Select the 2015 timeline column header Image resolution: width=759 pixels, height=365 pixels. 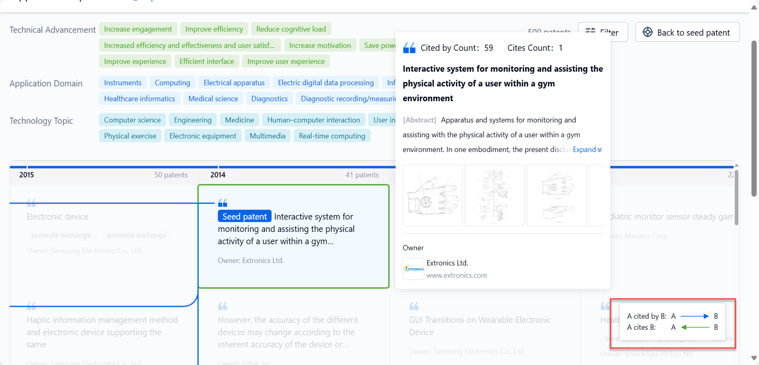point(26,175)
